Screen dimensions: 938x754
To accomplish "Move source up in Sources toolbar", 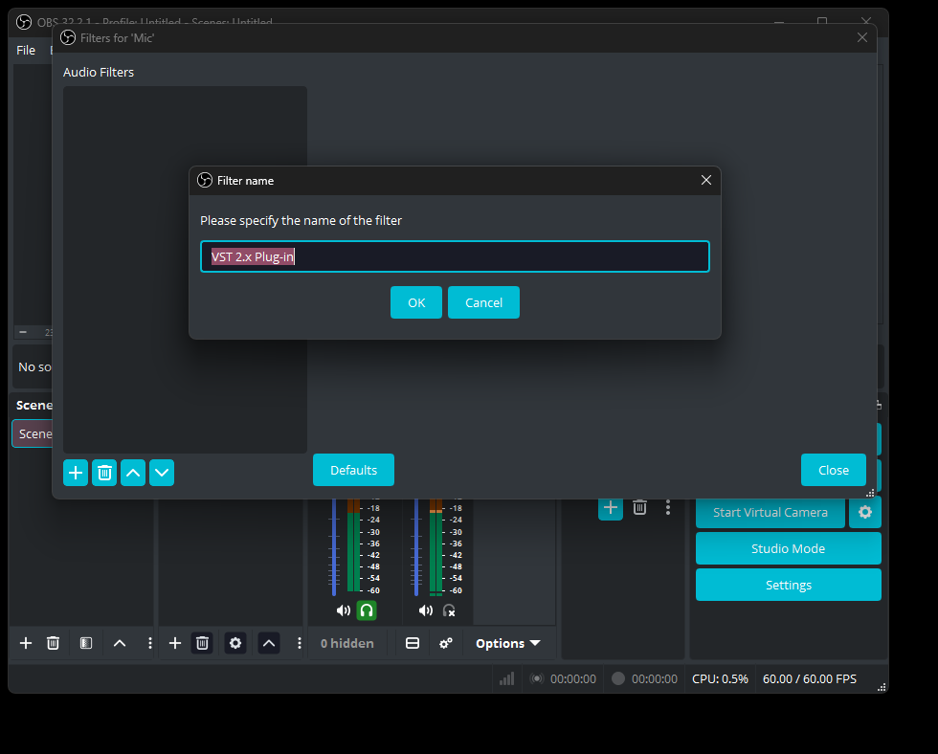I will pos(269,643).
